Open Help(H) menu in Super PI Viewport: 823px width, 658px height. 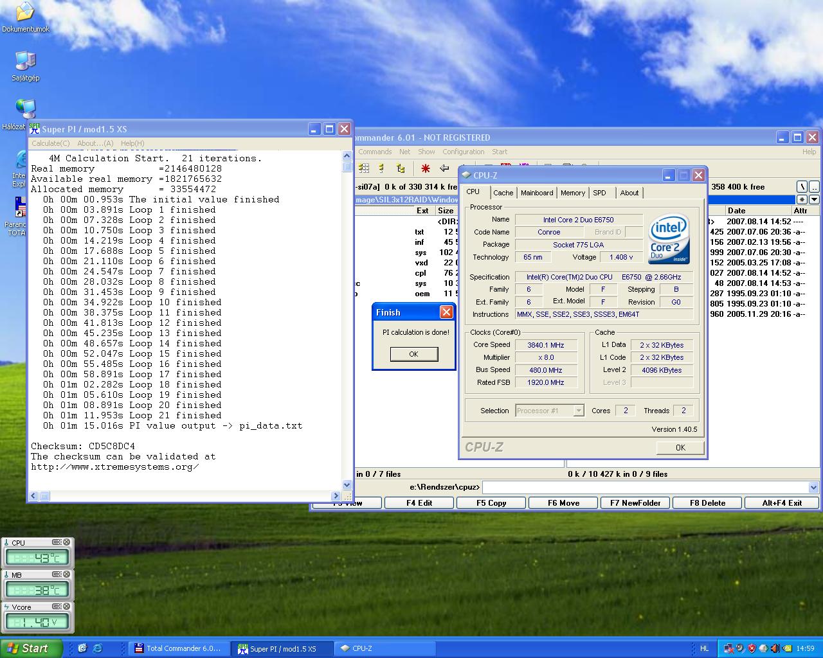click(x=132, y=143)
